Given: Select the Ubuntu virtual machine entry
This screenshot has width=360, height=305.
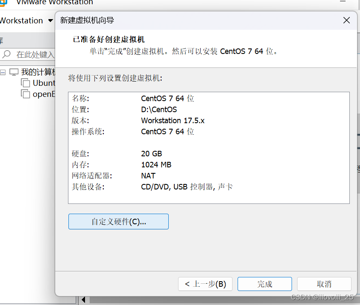Looking at the screenshot, I should 44,83.
